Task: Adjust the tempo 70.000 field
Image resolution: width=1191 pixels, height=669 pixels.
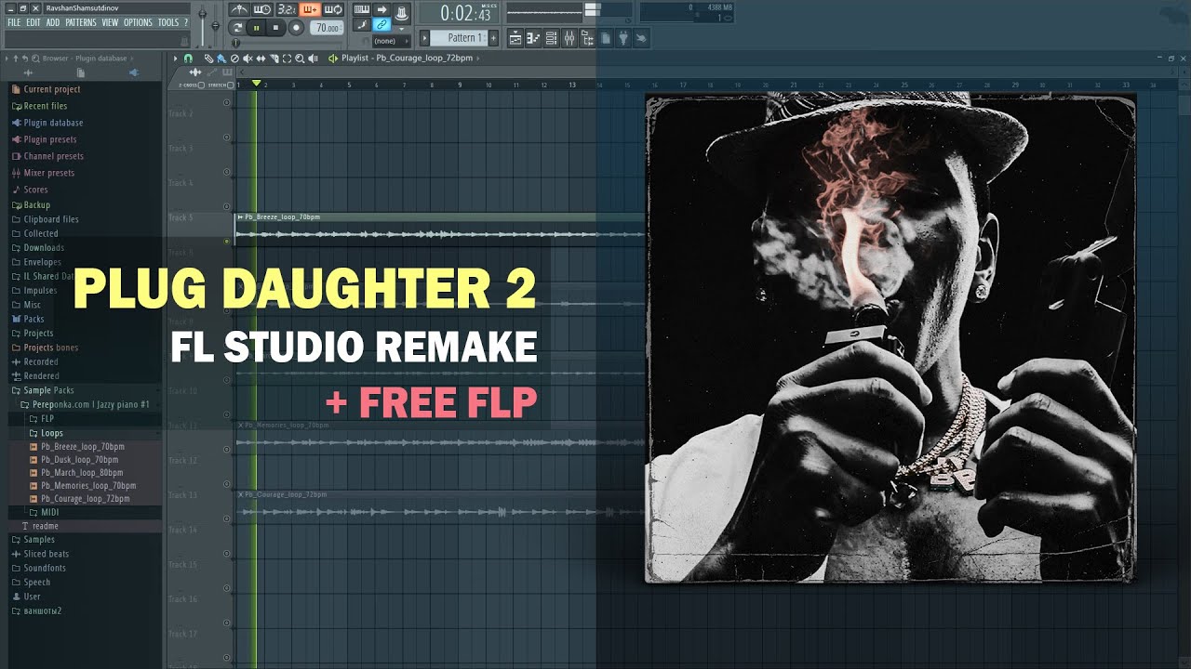Action: click(327, 28)
